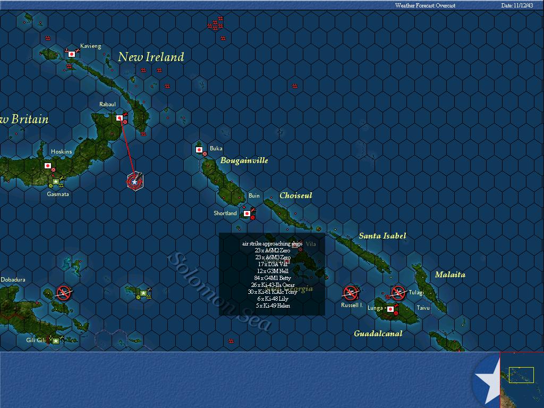Click the Japanese base flag at Buka
The width and height of the screenshot is (544, 408).
click(x=199, y=150)
